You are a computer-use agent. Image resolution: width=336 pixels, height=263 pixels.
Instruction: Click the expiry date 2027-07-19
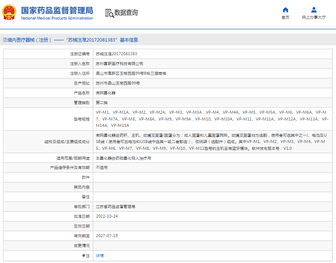coord(107,235)
